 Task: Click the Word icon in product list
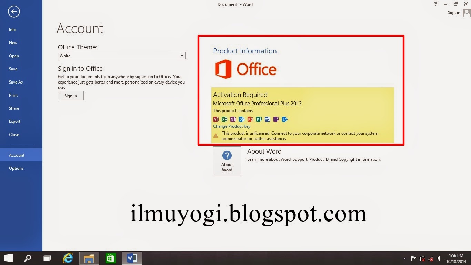point(268,119)
